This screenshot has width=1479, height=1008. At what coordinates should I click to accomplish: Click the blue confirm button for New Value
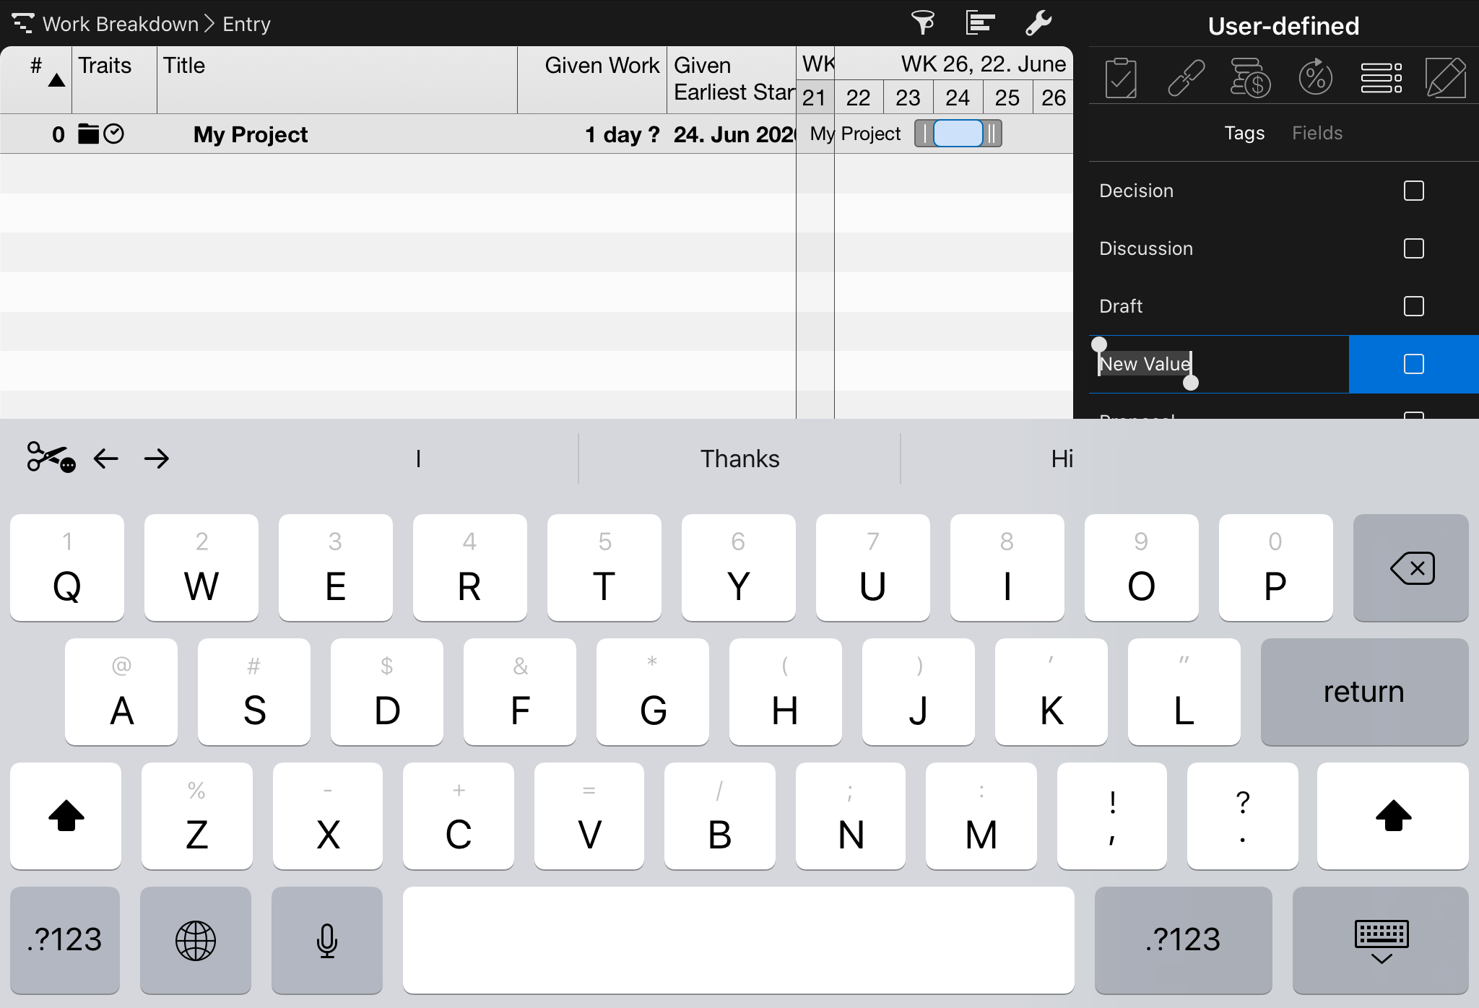coord(1413,363)
